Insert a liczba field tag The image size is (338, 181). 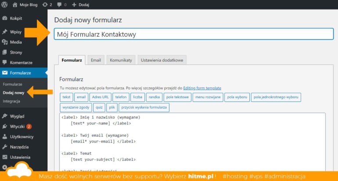point(138,97)
